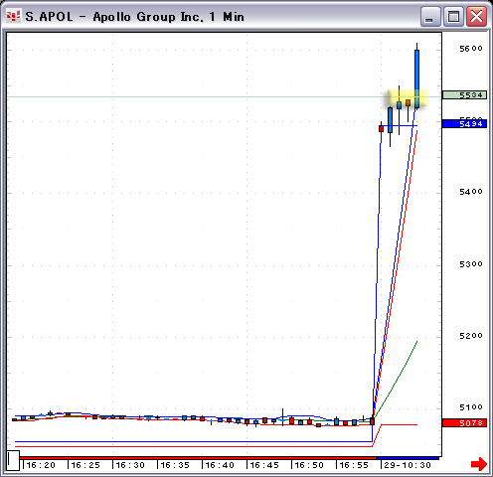
Task: Click the 16:45 time axis label
Action: point(264,465)
